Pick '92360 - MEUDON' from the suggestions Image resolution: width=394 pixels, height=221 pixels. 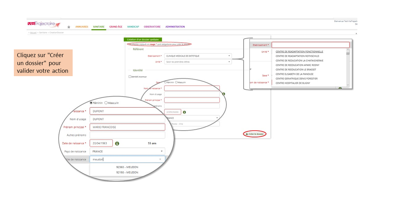pos(127,167)
